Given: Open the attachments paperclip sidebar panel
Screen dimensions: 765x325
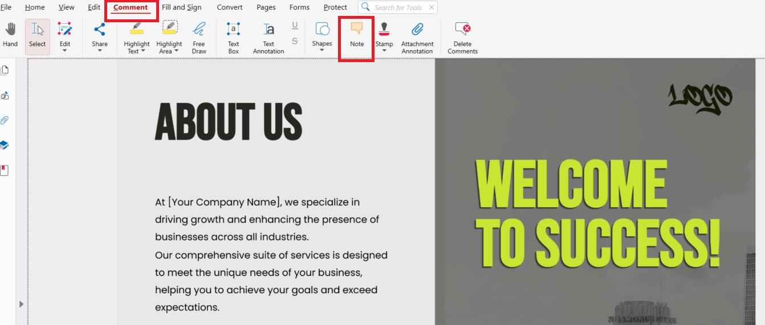Looking at the screenshot, I should tap(5, 121).
